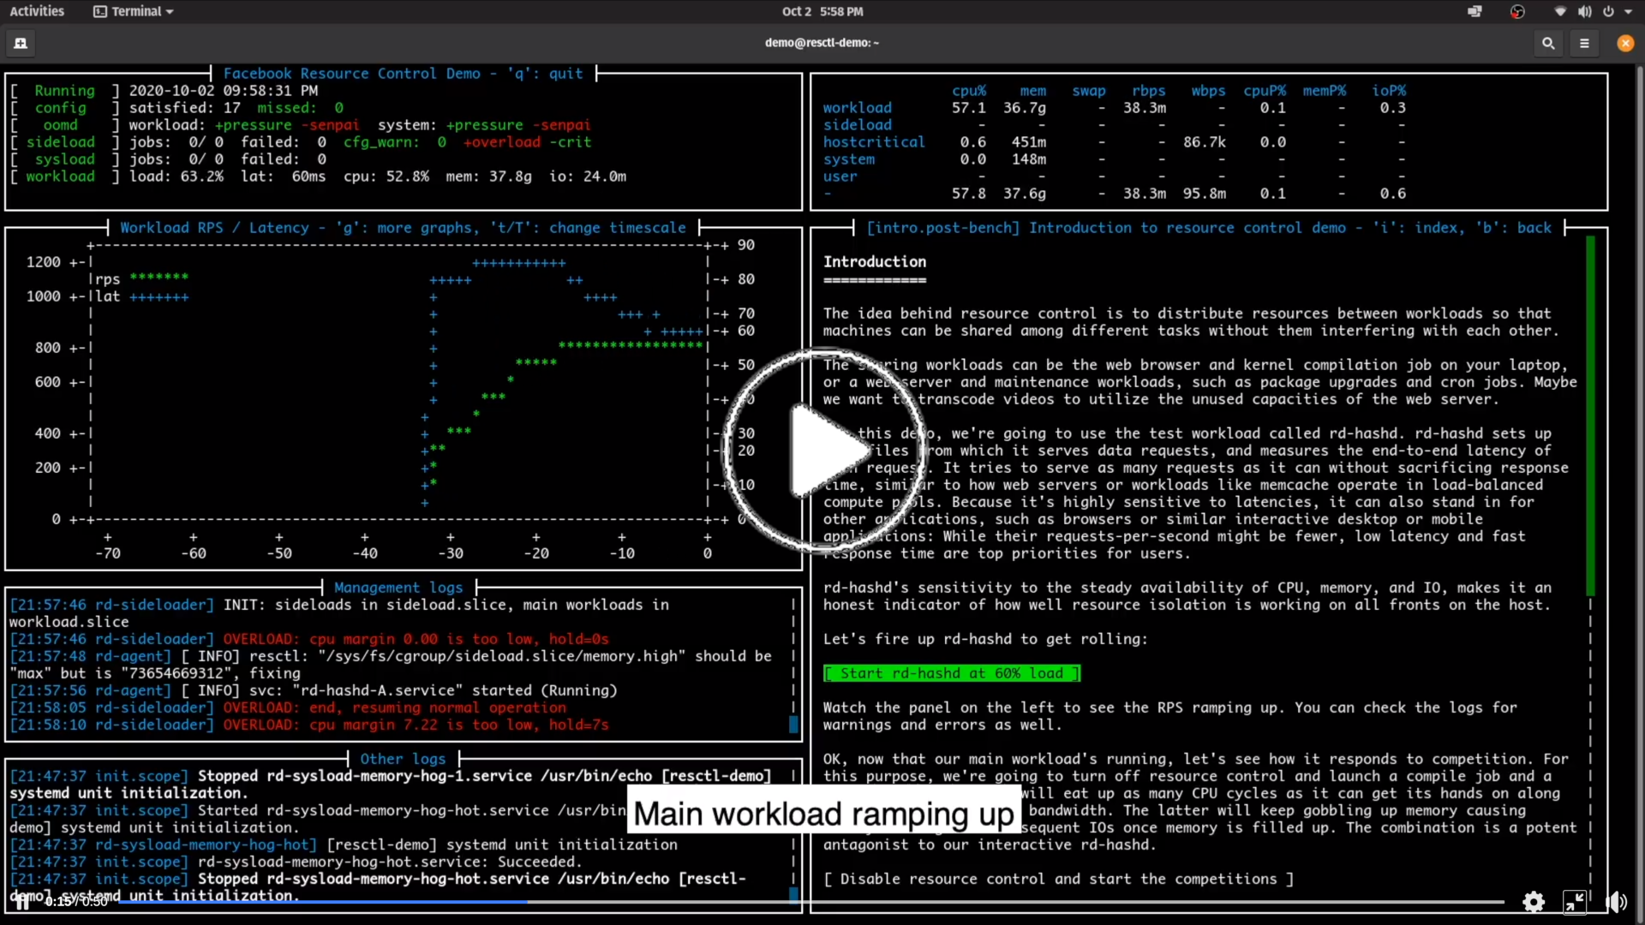Exit fullscreen using the collapse icon
This screenshot has width=1645, height=925.
click(x=1575, y=901)
